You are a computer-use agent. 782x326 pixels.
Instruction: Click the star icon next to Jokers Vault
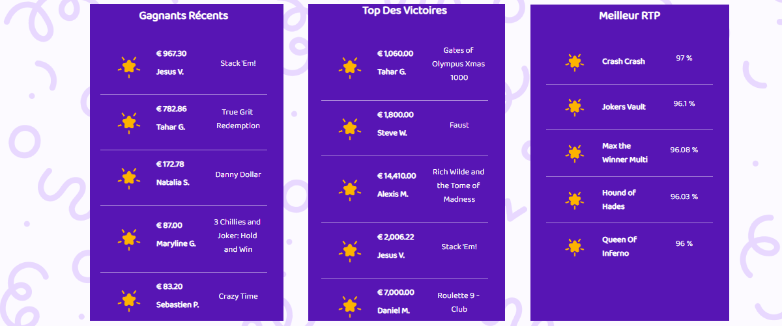point(574,107)
